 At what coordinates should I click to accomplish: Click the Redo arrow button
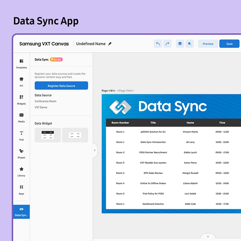point(167,44)
